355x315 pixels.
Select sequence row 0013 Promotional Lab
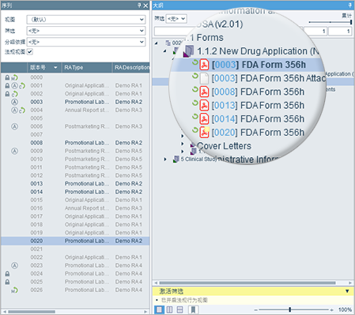[x=75, y=184]
